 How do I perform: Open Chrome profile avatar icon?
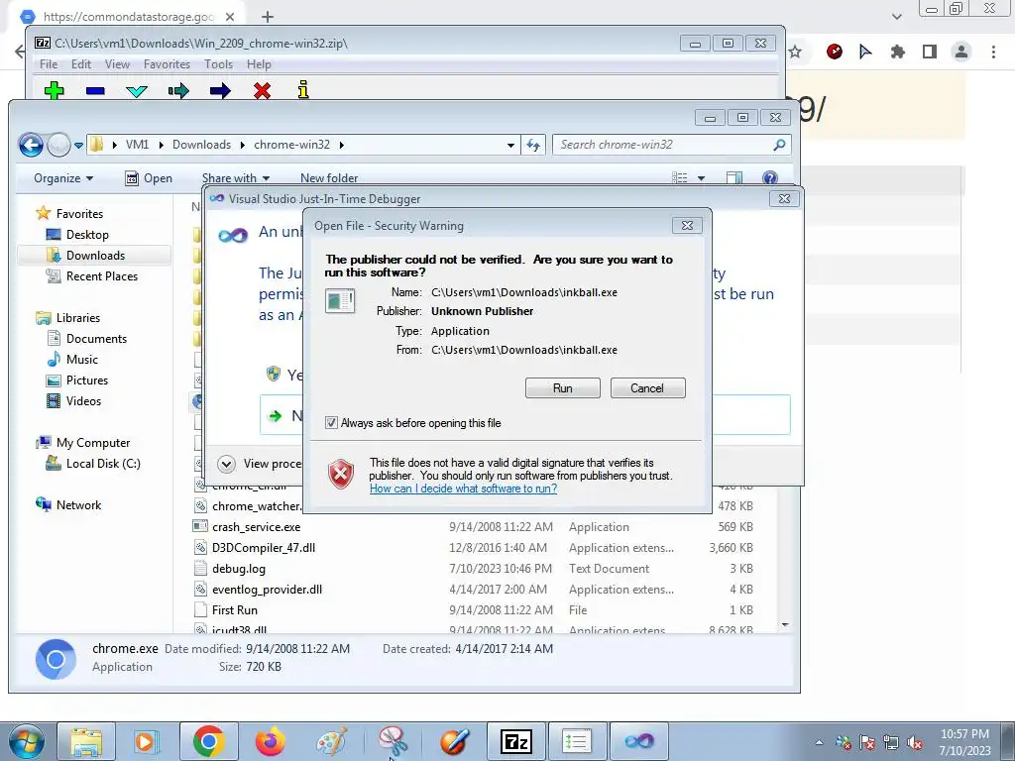961,52
